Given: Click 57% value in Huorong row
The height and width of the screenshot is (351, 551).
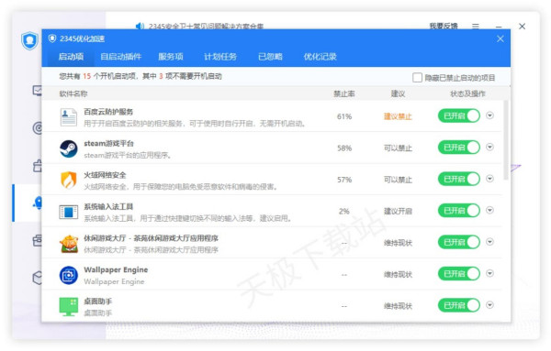Looking at the screenshot, I should pos(344,180).
